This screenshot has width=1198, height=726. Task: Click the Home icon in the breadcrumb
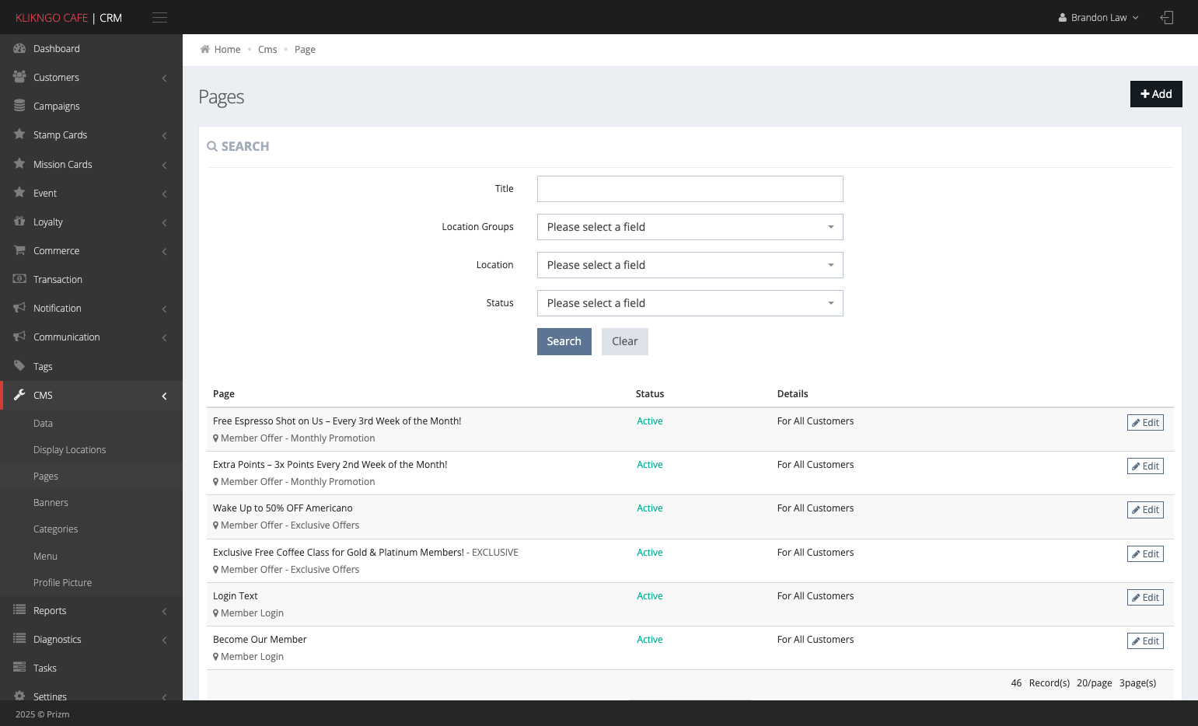[205, 49]
